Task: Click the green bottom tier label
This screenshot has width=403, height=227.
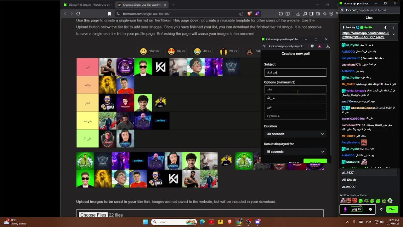Action: pyautogui.click(x=87, y=138)
